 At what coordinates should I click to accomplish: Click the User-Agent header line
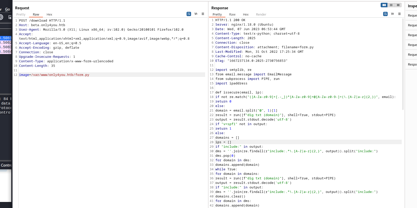click(101, 30)
